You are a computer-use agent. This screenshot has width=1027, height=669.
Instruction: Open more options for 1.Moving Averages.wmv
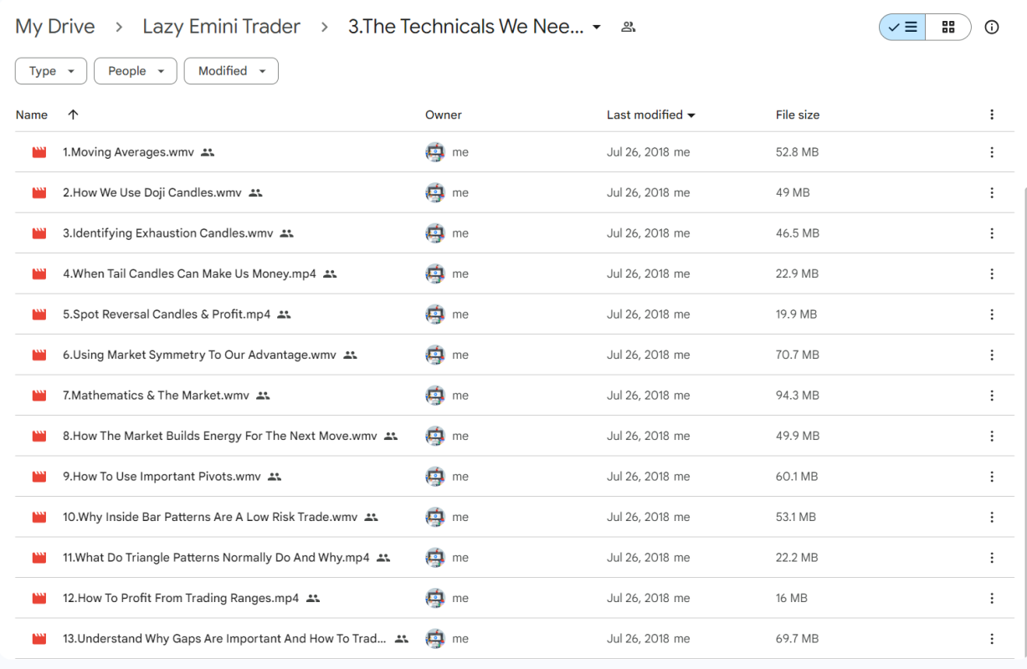[x=992, y=152]
